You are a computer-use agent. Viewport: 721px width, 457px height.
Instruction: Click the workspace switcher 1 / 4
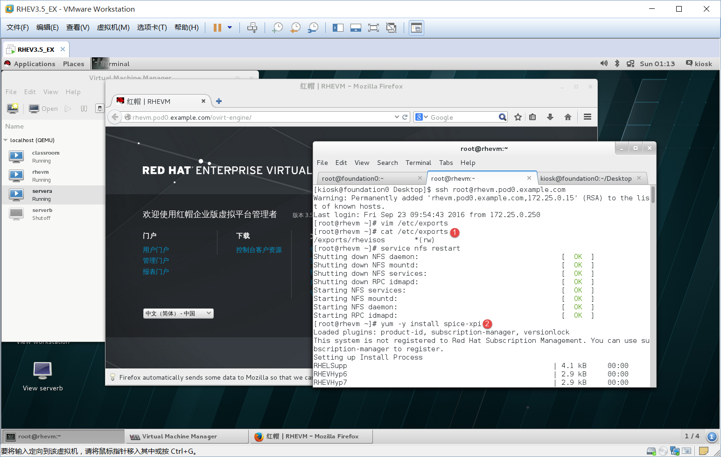pos(692,436)
